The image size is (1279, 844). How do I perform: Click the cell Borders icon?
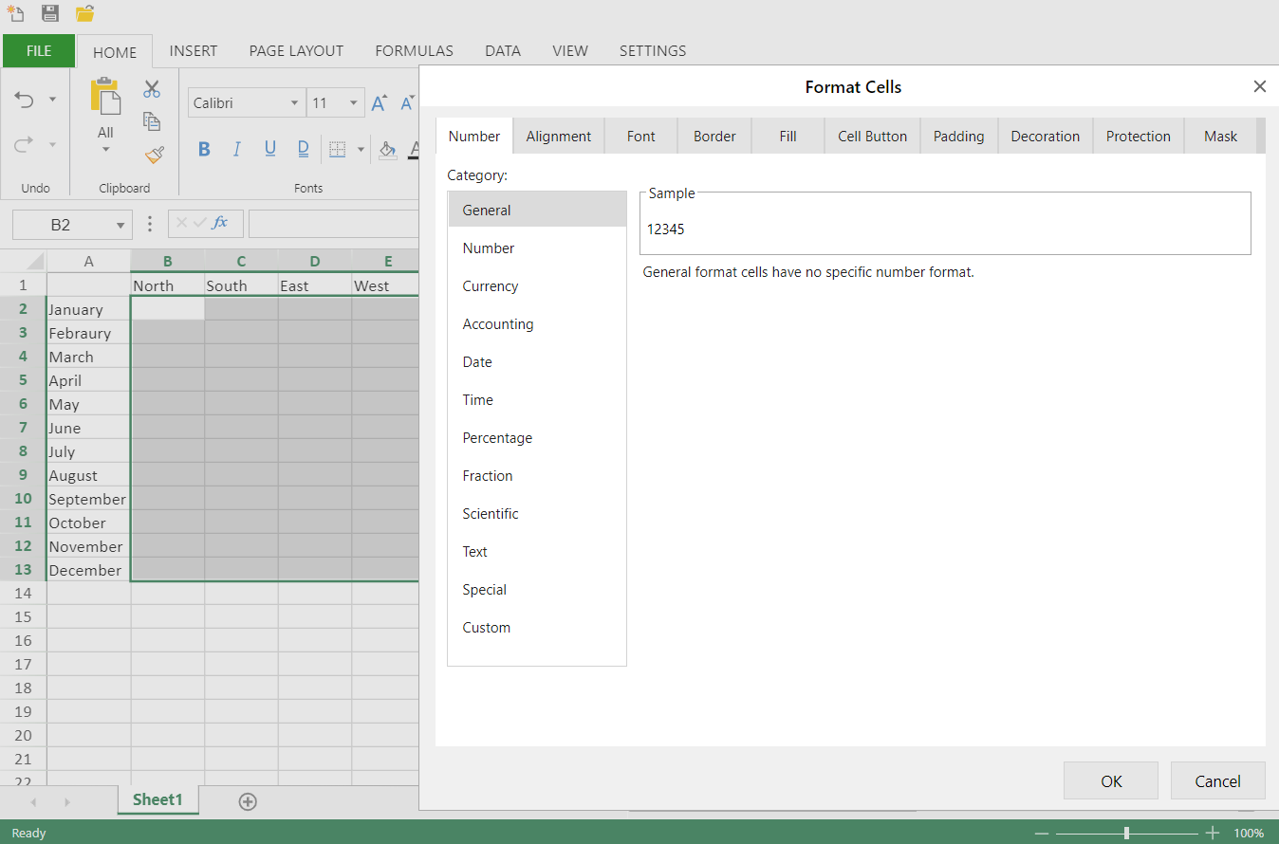click(x=338, y=149)
